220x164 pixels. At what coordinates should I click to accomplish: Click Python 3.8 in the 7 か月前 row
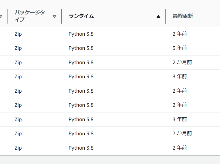tap(81, 134)
